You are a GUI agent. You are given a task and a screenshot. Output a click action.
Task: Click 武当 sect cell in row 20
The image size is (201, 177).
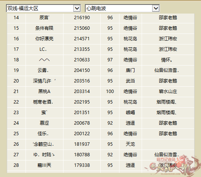coord(130,81)
